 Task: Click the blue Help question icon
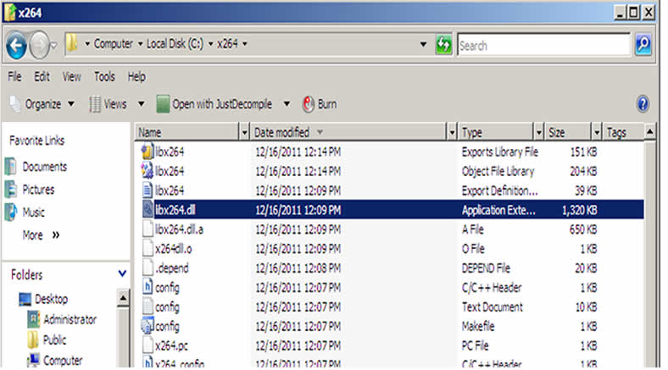[x=643, y=104]
